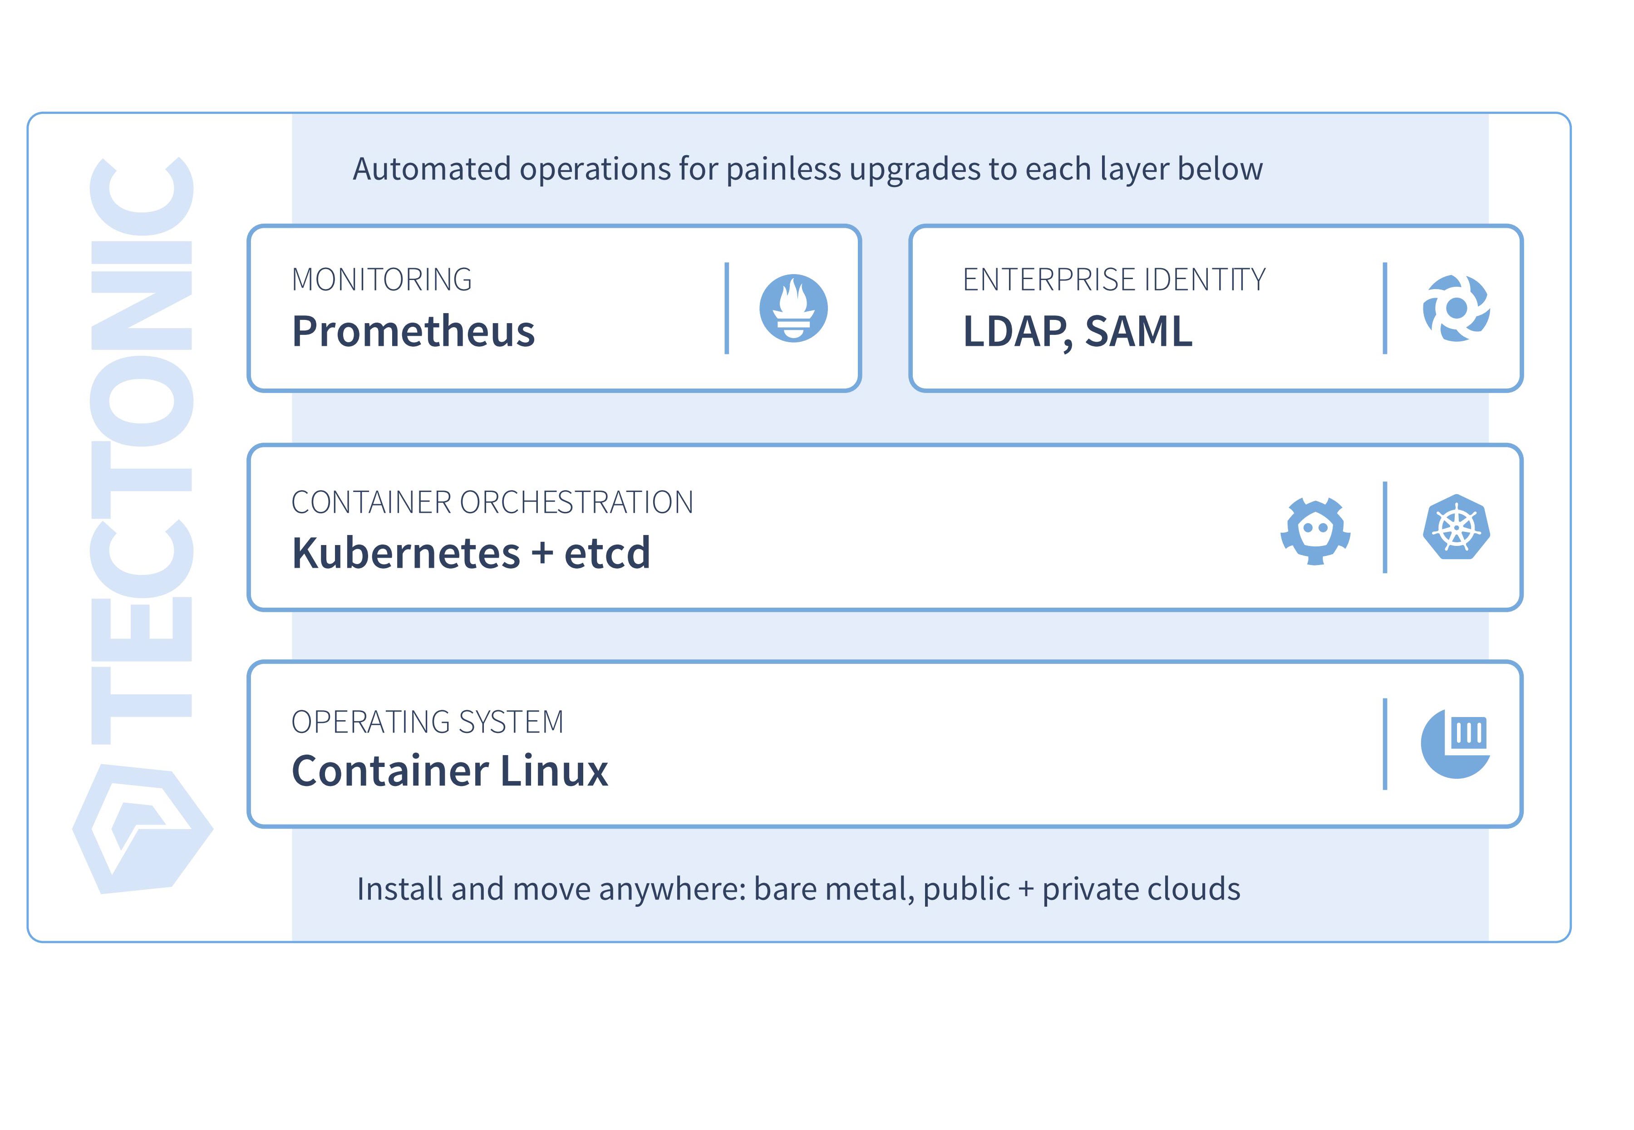1634x1130 pixels.
Task: Select the Prometheus product name
Action: 413,331
